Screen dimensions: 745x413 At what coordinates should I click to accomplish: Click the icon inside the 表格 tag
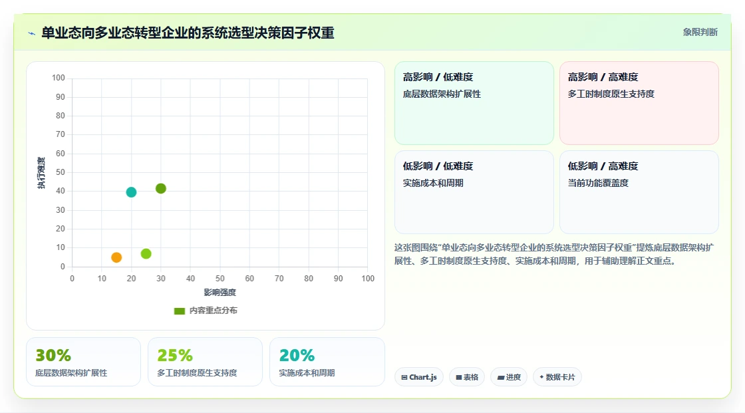pos(459,377)
